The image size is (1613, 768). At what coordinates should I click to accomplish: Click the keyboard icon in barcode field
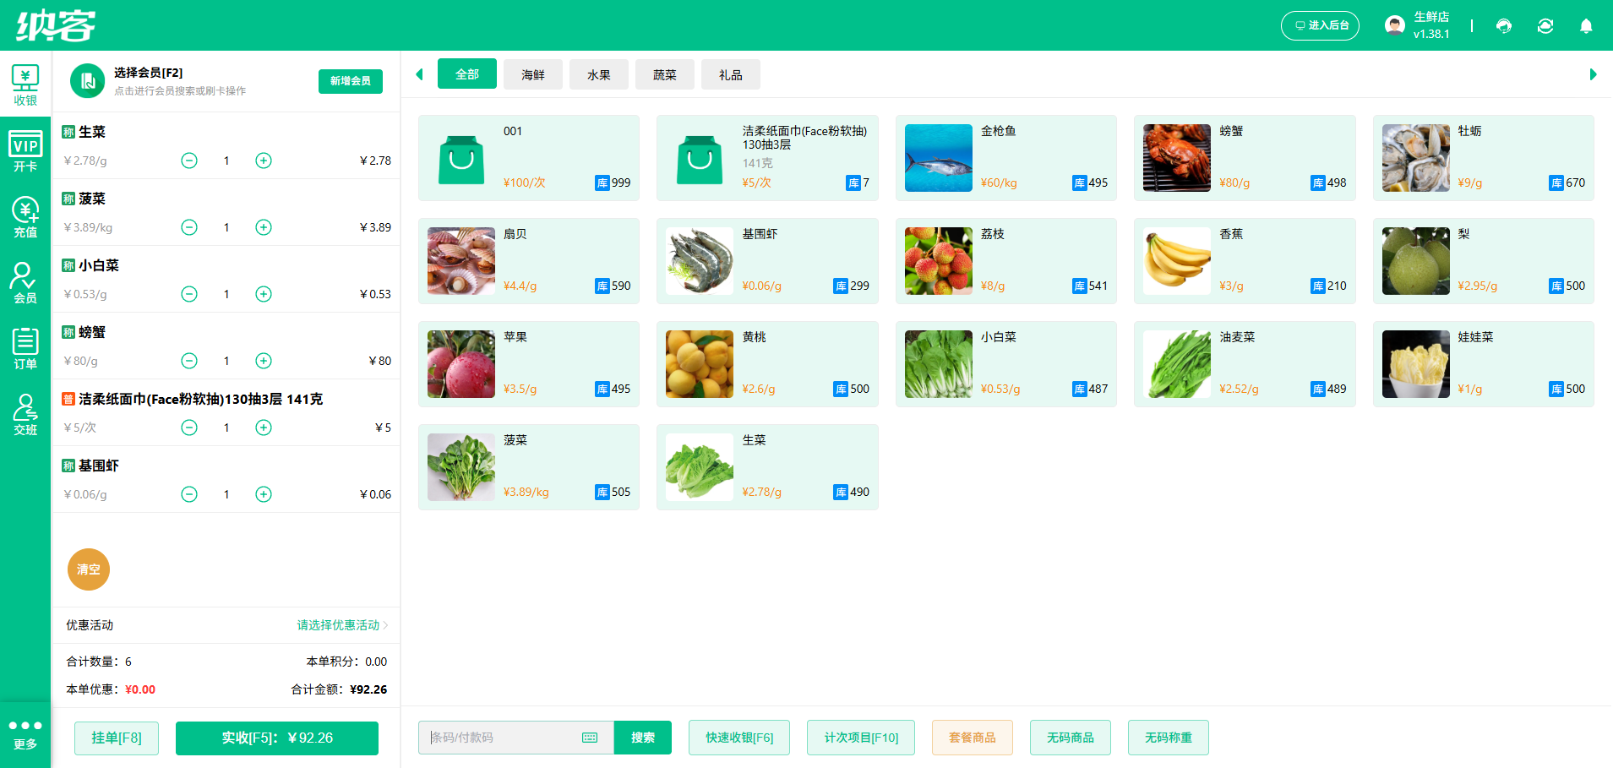[x=590, y=738]
